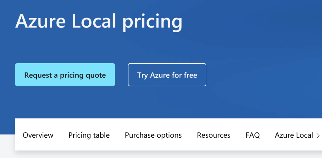Screen dimensions: 322x158
Task: Start a free trial via the outlined button
Action: (x=167, y=75)
